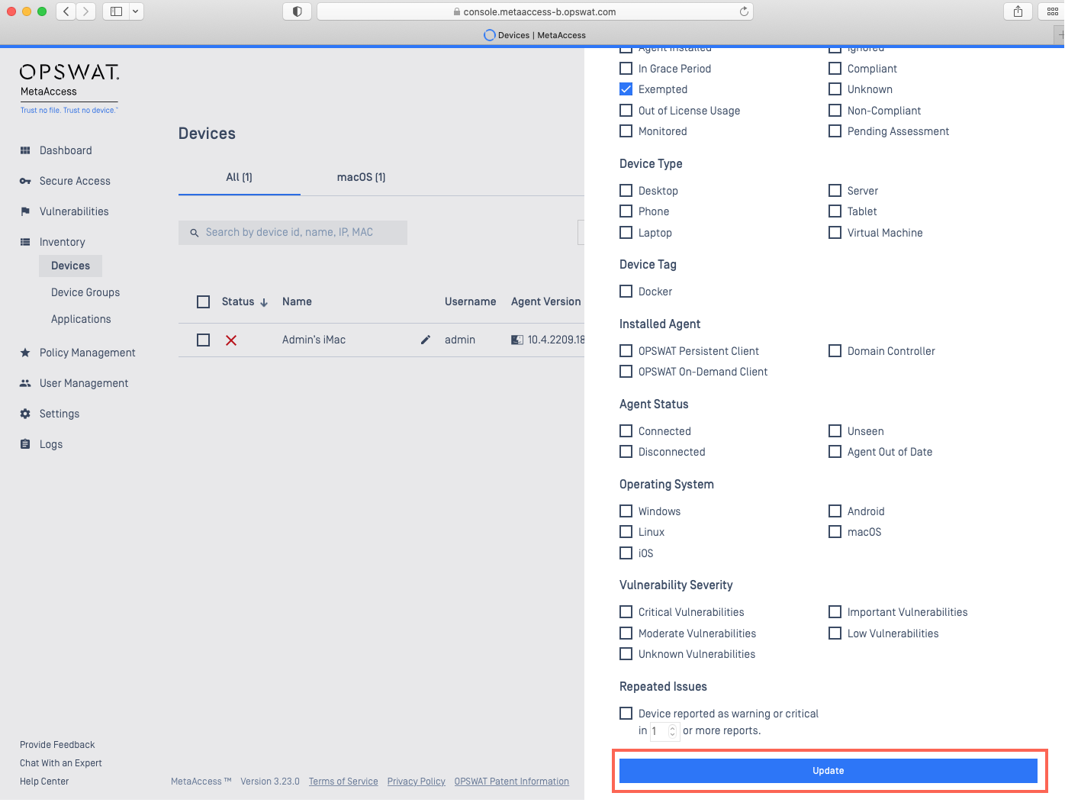Image resolution: width=1065 pixels, height=809 pixels.
Task: Open Device Groups page
Action: pos(85,292)
